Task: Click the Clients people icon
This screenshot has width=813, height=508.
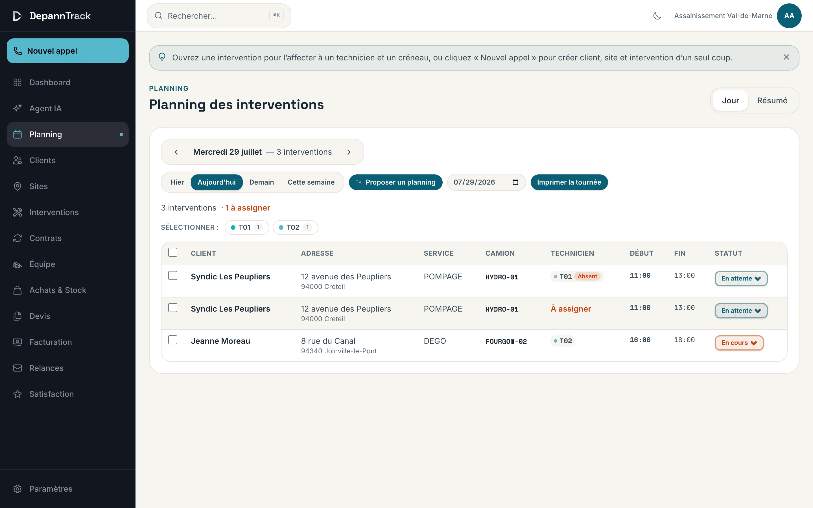Action: [x=18, y=160]
